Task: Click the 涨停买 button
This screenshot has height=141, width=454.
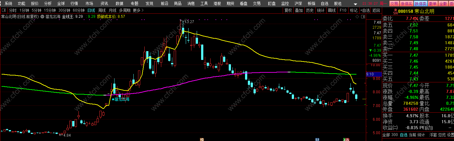Action: (x=407, y=4)
